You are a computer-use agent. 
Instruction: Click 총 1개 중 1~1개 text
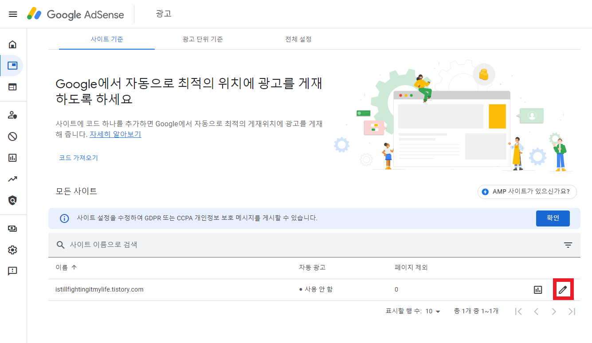(476, 311)
